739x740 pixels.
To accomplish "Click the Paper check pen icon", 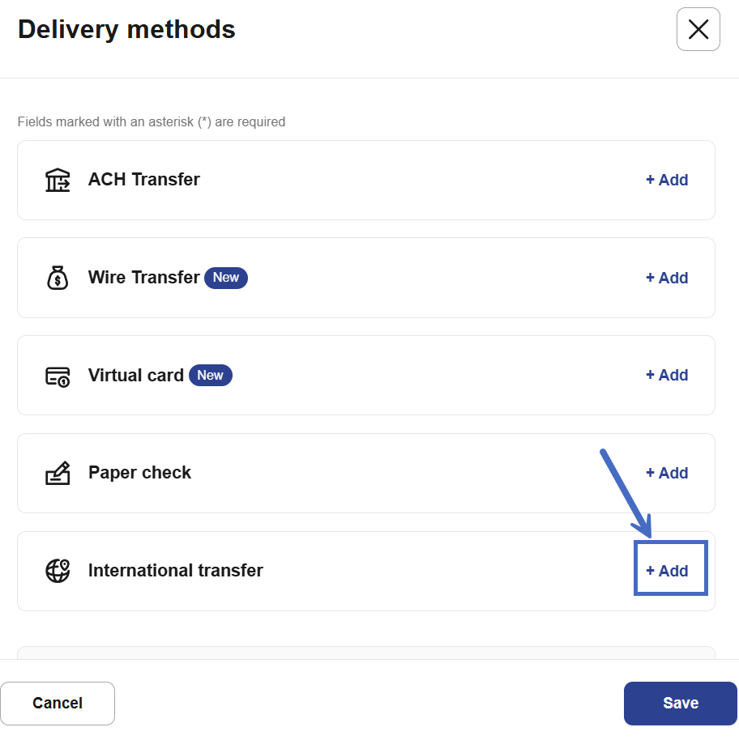I will [58, 473].
